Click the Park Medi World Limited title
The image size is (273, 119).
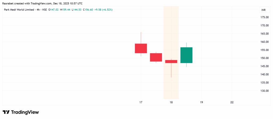[x=19, y=10]
